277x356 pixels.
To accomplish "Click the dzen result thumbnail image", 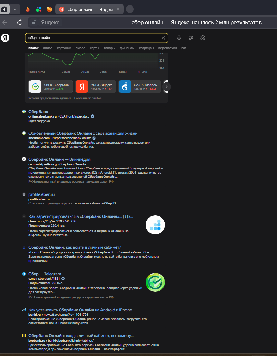I will pos(155,225).
